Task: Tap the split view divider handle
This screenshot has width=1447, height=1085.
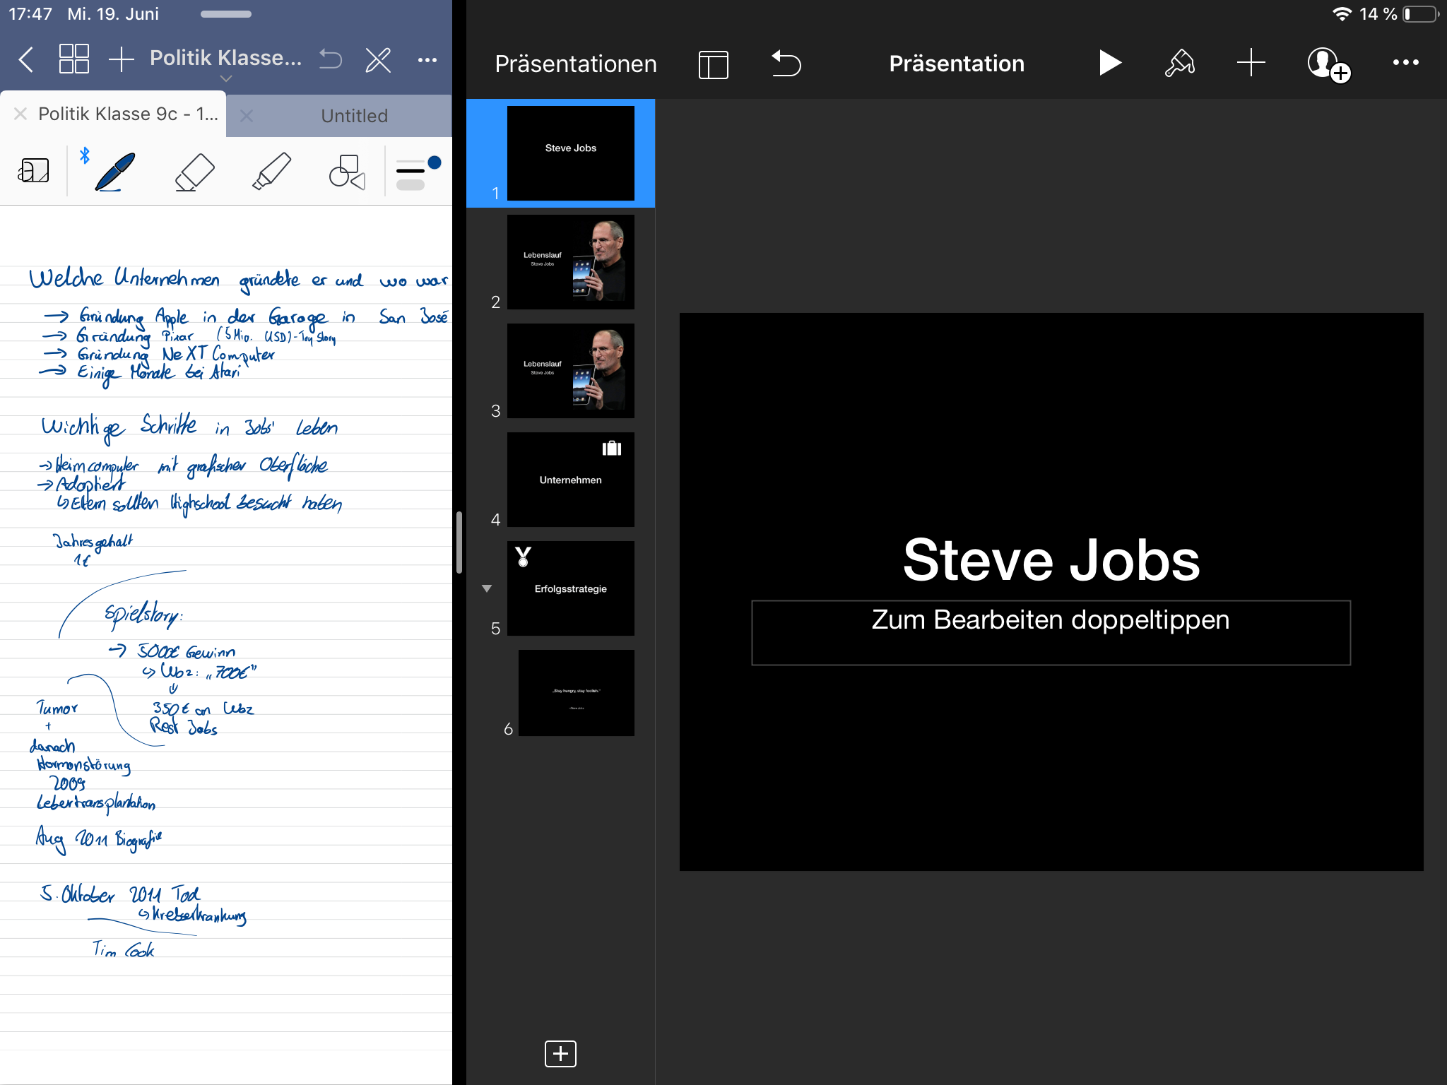Action: pyautogui.click(x=459, y=542)
